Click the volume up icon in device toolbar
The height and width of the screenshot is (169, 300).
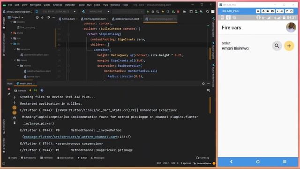tap(282, 11)
